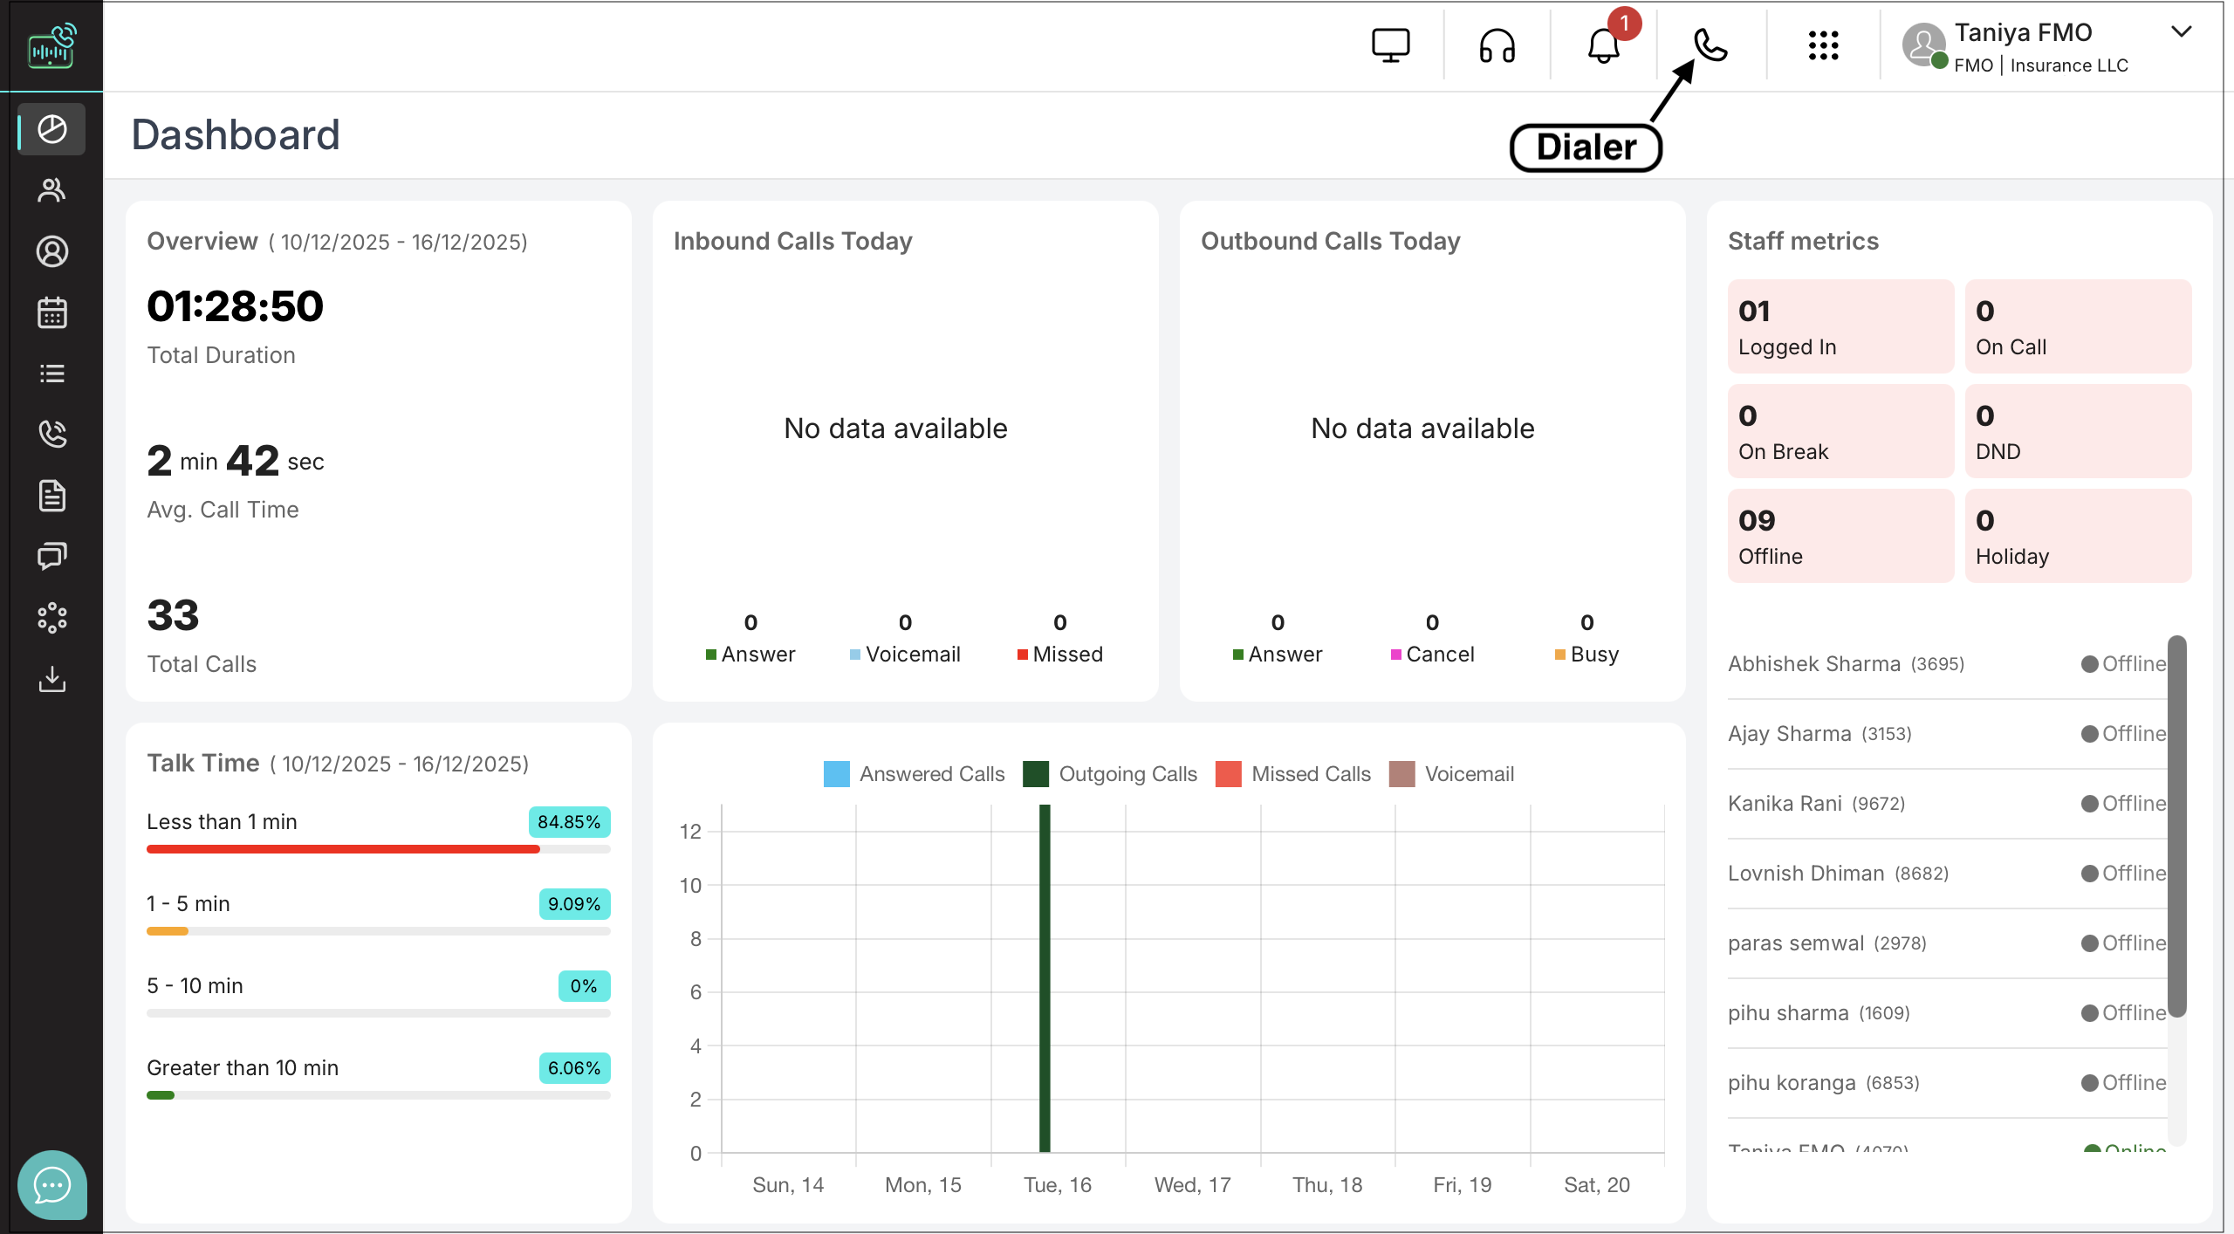
Task: Open the list icon sidebar menu
Action: point(51,374)
